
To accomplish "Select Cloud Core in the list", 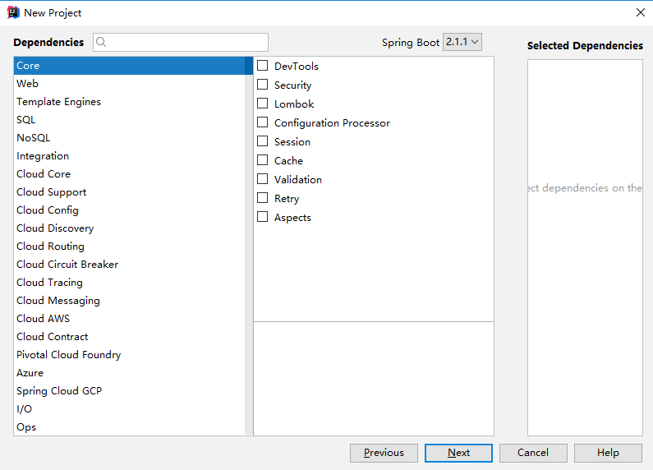I will pos(130,173).
